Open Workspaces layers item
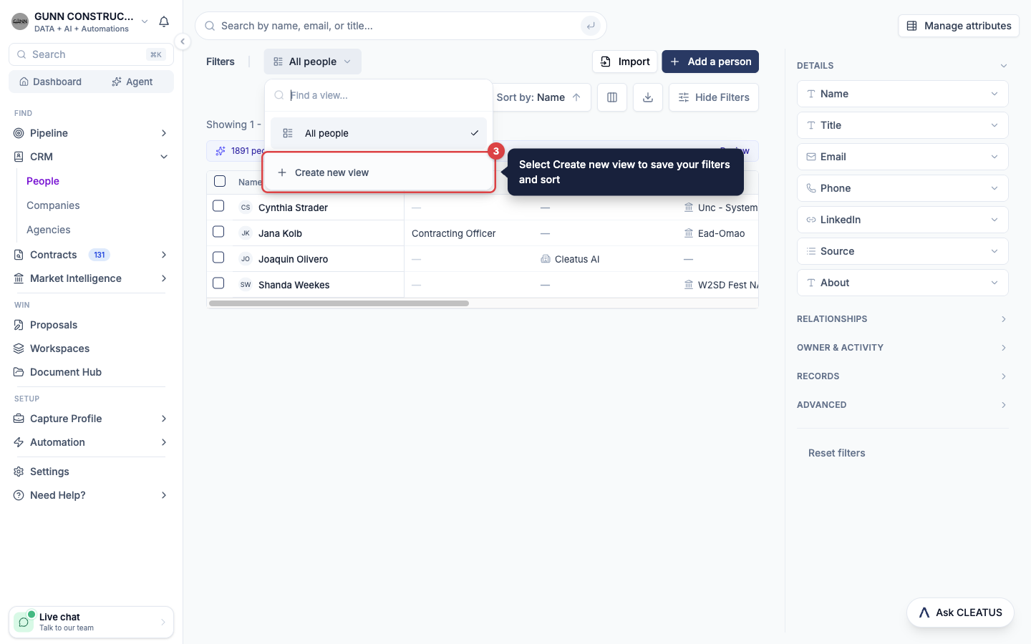 [91, 348]
